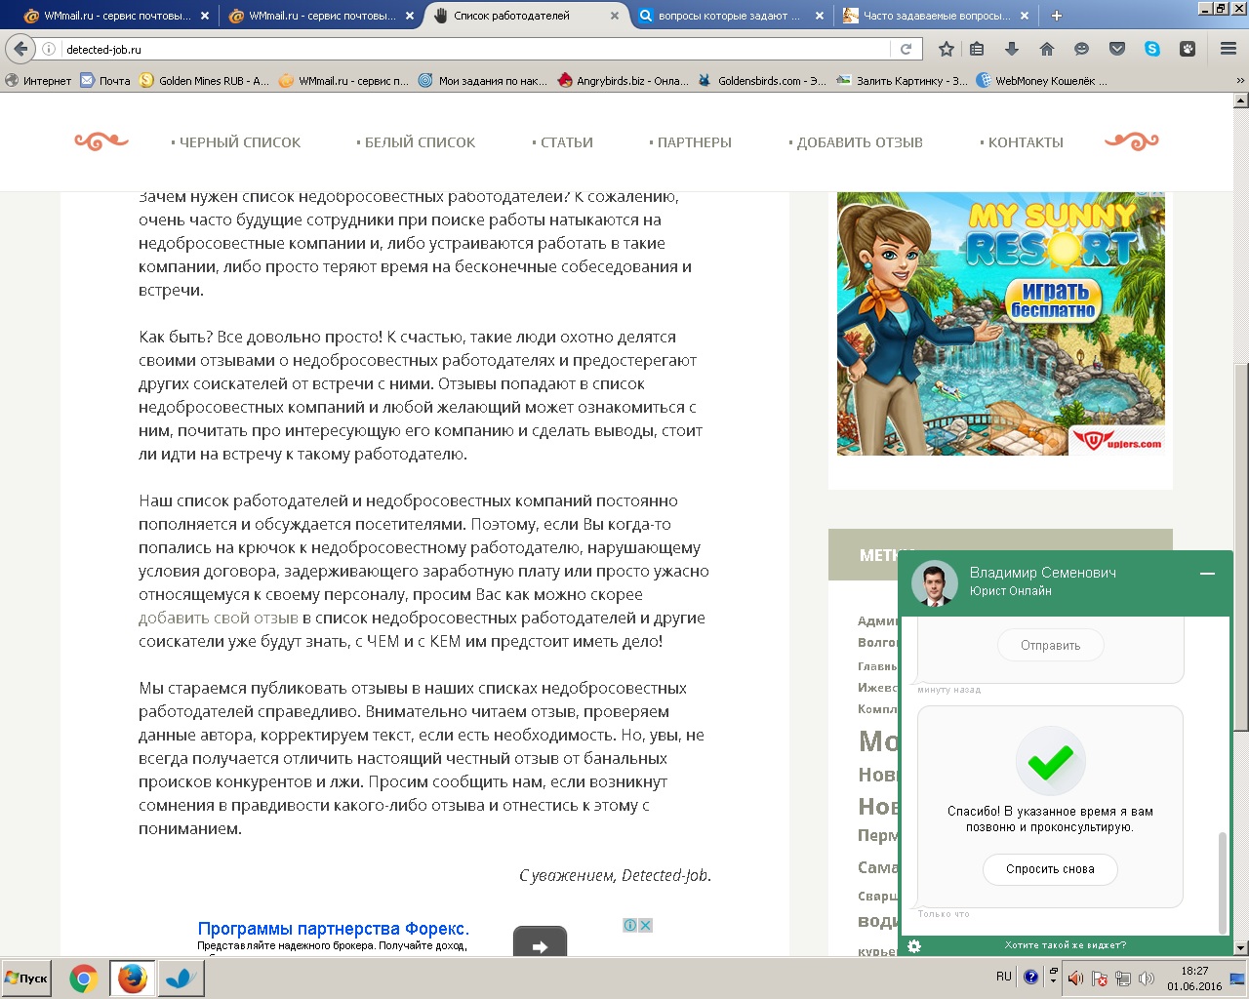Click the page vertical scrollbar thumb
1249x999 pixels.
pos(1240,546)
